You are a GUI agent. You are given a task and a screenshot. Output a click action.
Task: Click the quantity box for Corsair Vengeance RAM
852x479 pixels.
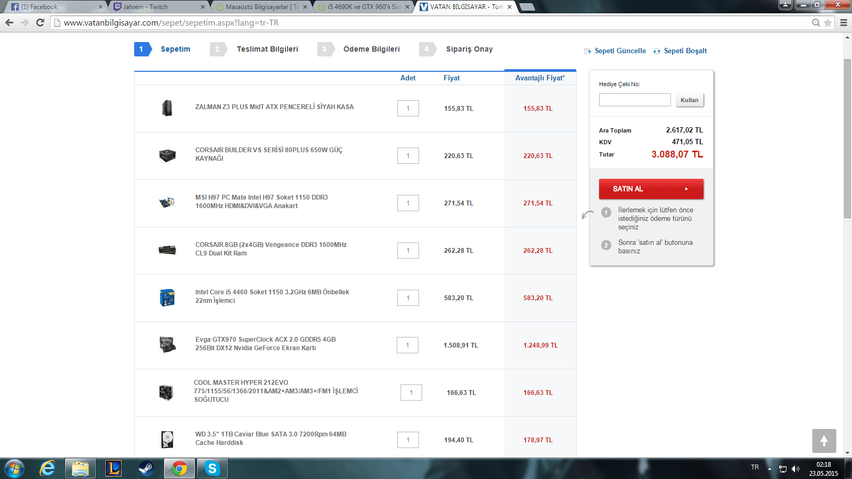[x=408, y=250]
